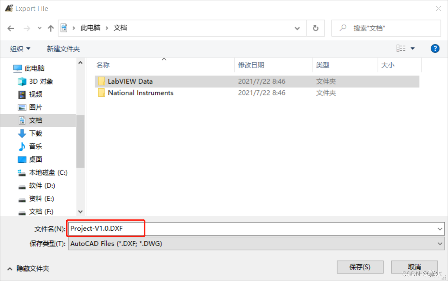Screen dimensions: 448x281
Task: Create a folder with 新建文件夹
Action: pos(63,48)
